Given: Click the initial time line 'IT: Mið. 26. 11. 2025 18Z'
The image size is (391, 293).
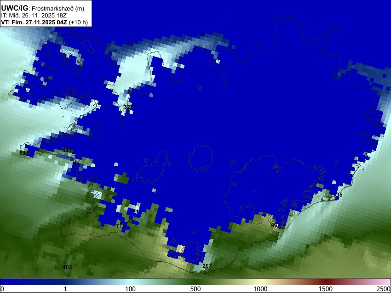Looking at the screenshot, I should 34,16.
